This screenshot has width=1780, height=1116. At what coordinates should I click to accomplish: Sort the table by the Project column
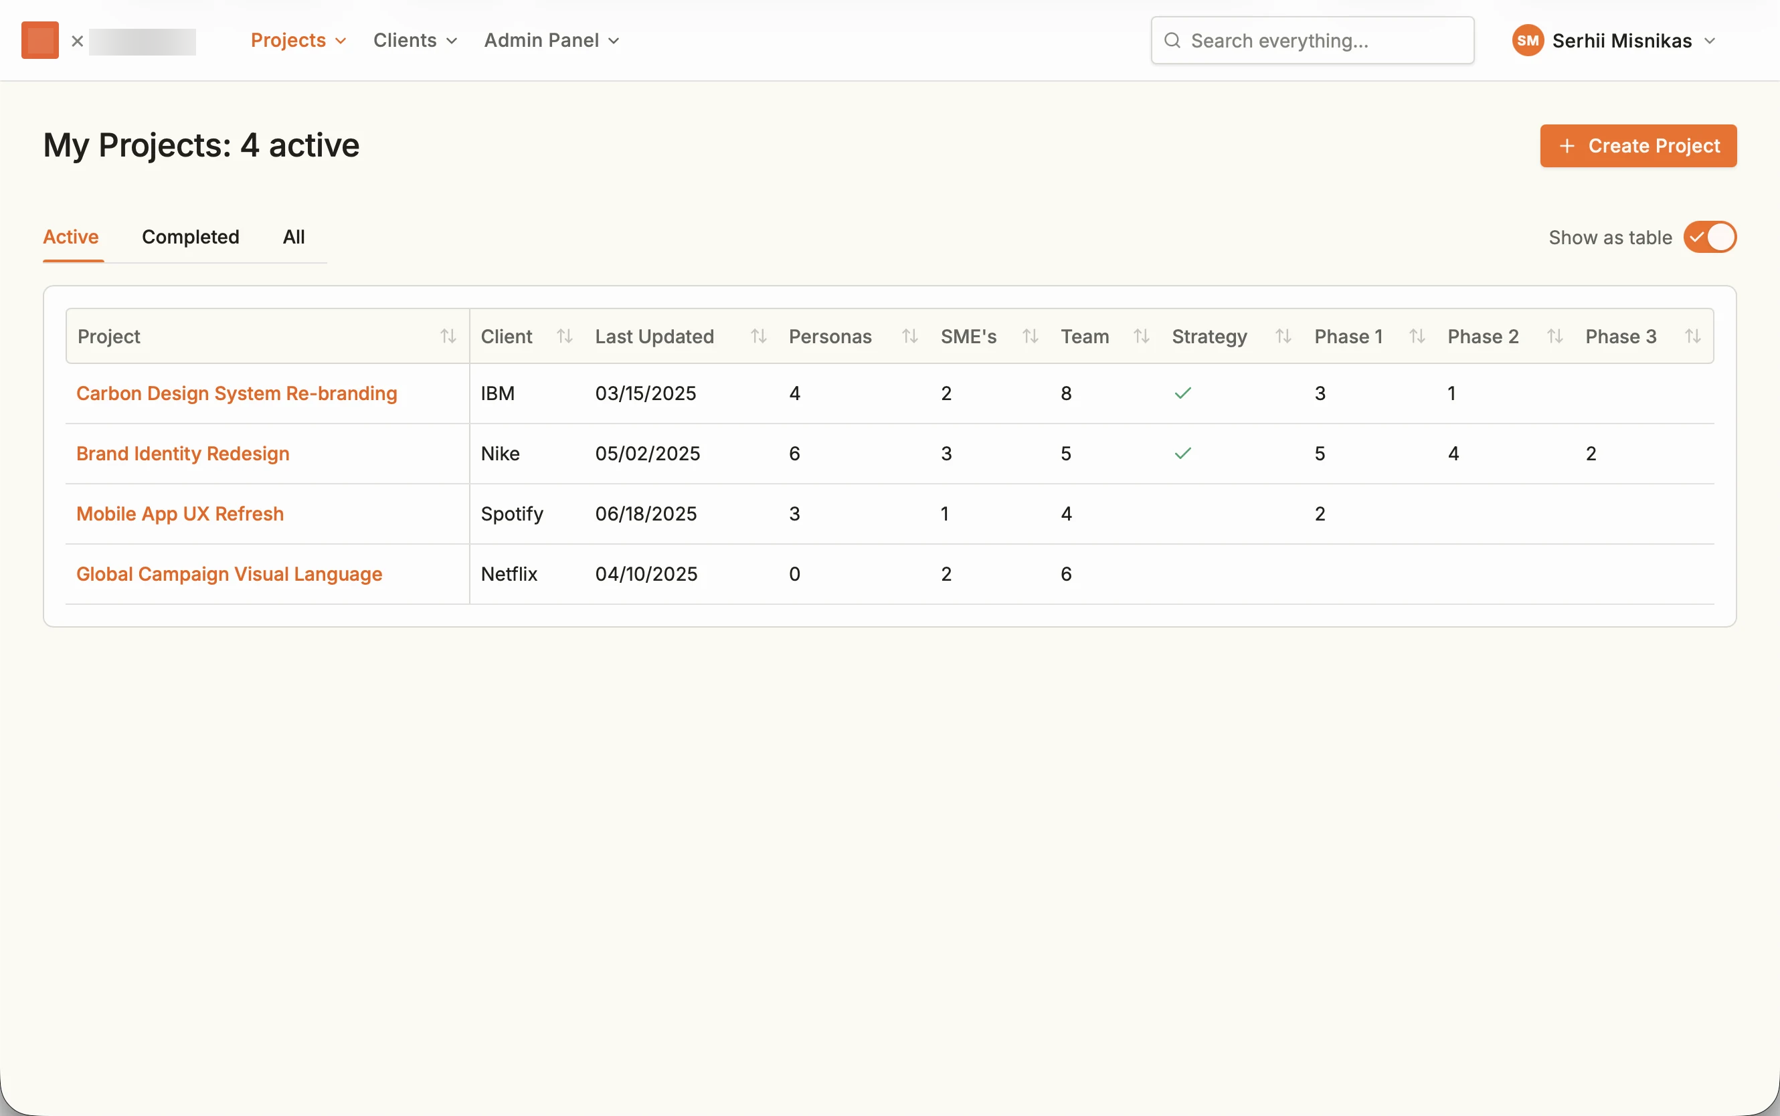(x=448, y=337)
